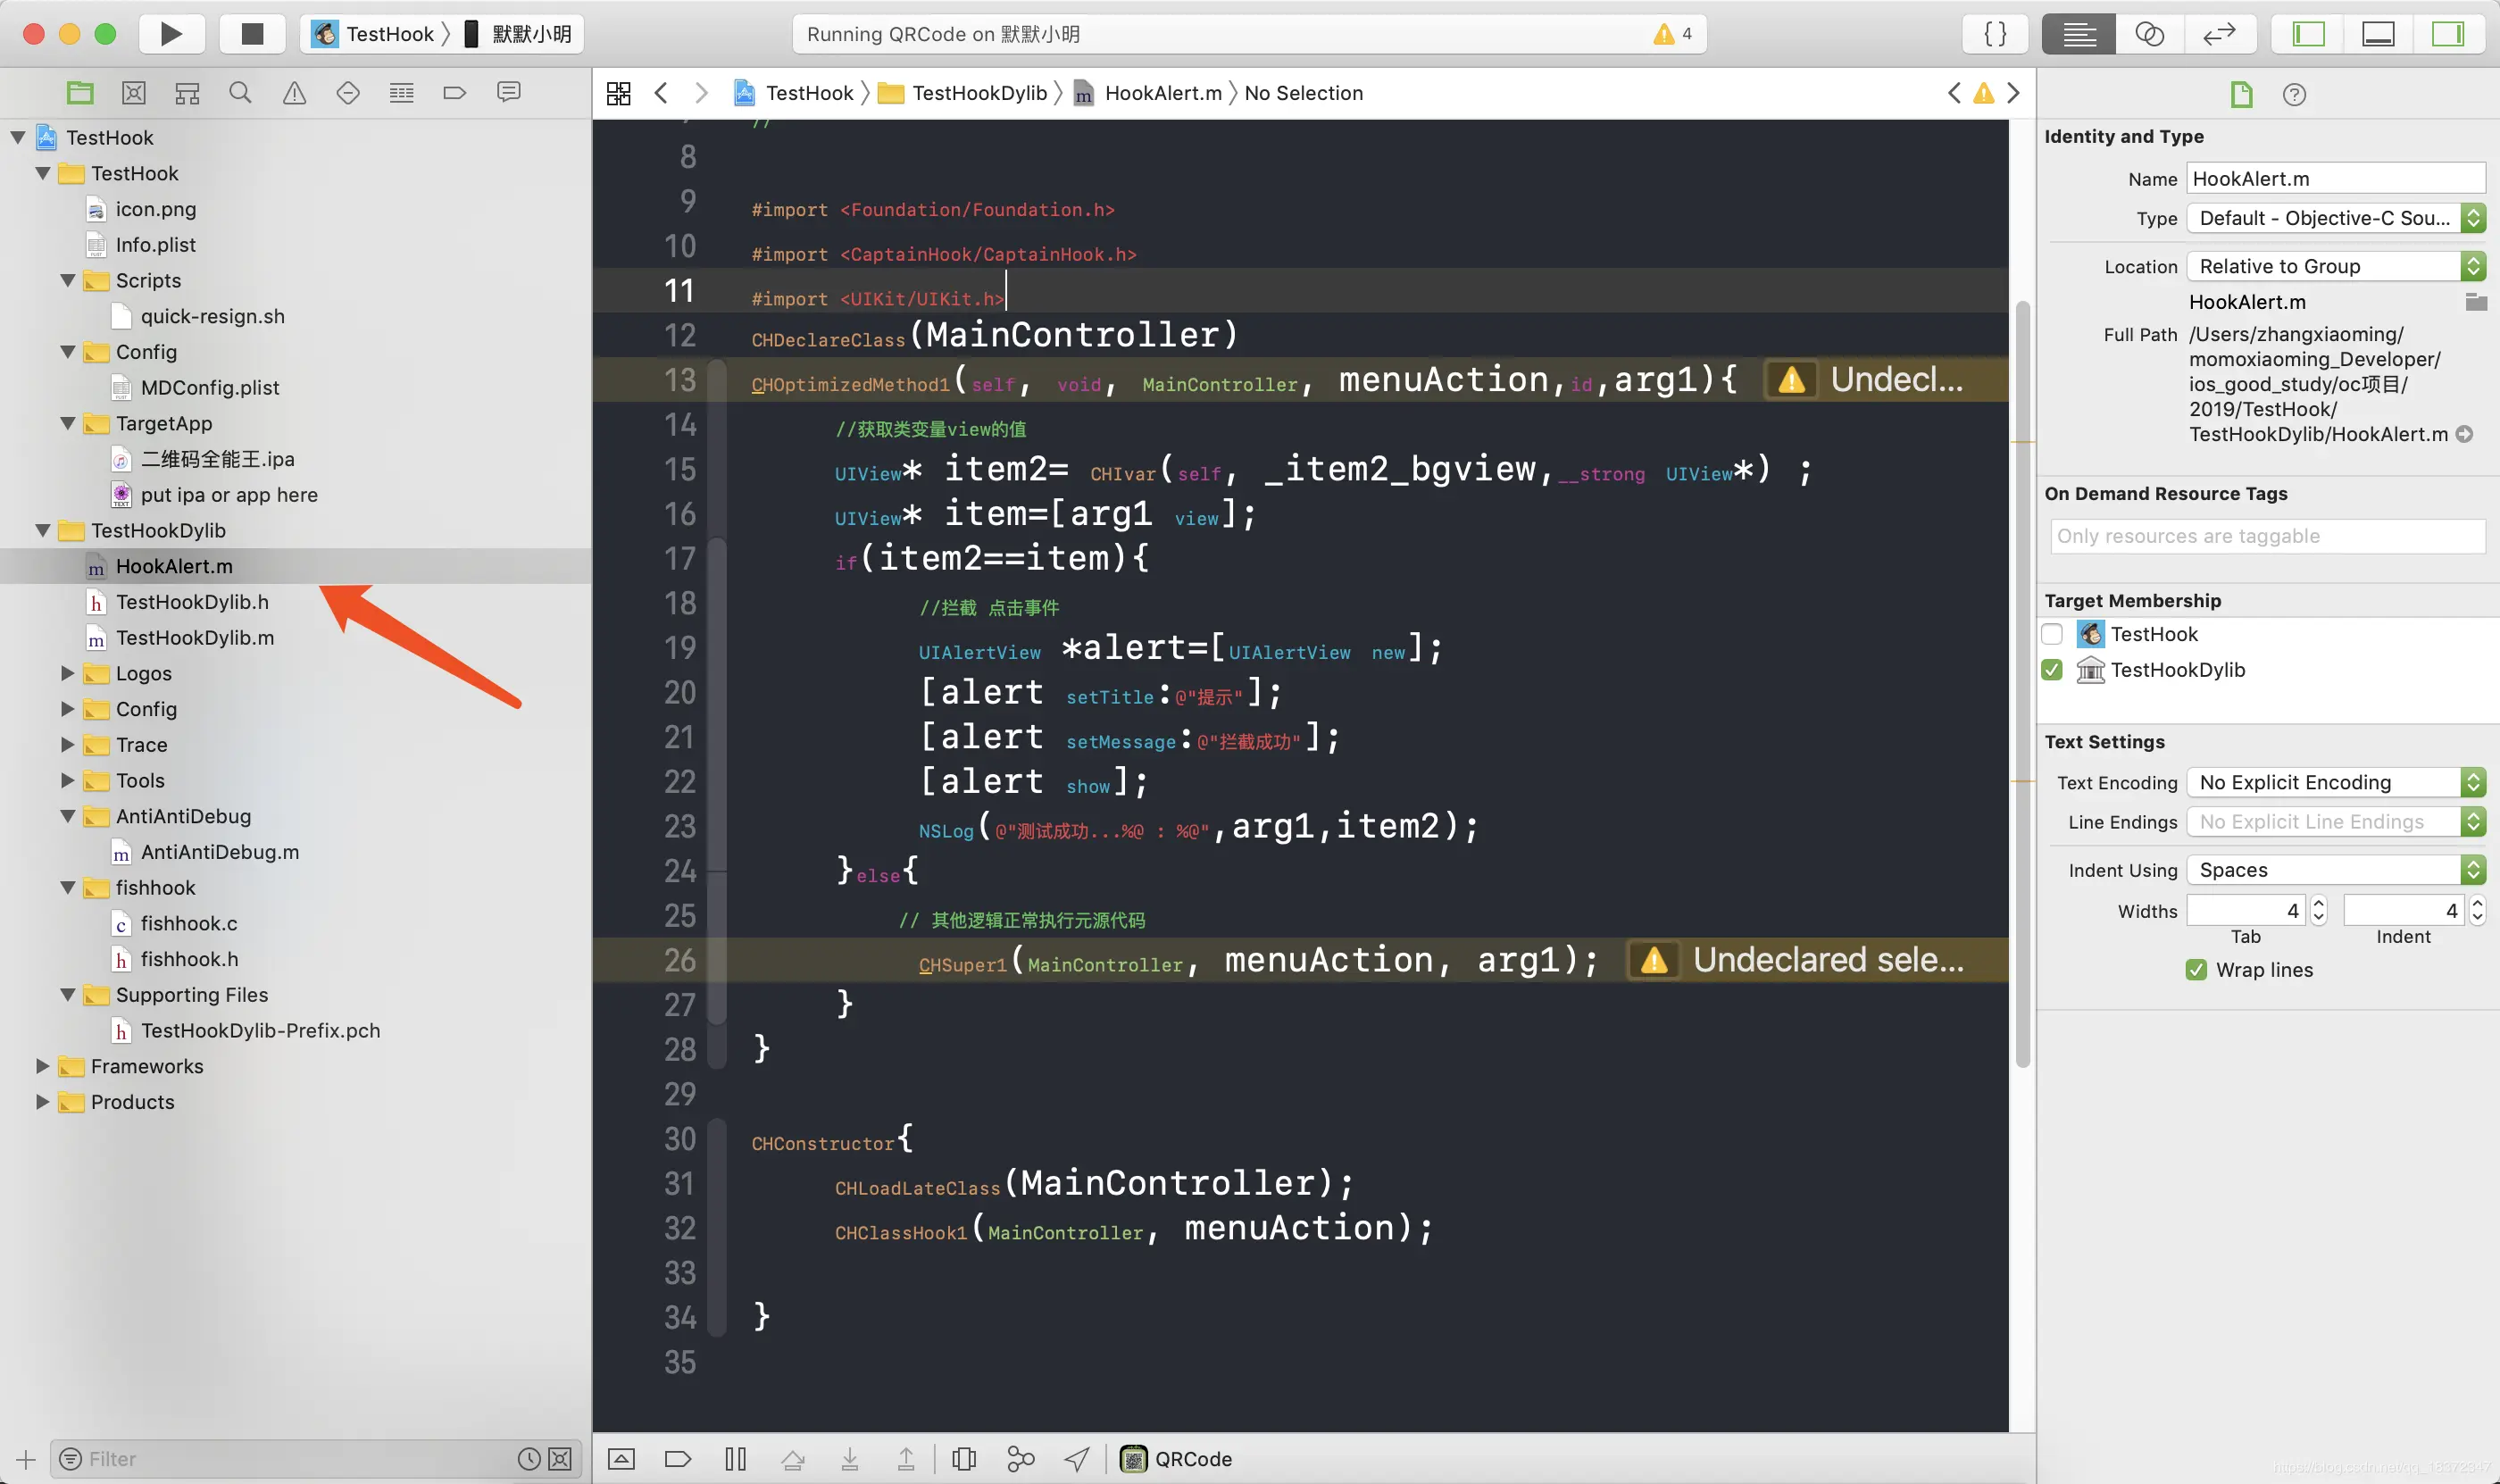Show the Breakpoint navigator
Screen dimensions: 2500x1484
tap(455, 93)
